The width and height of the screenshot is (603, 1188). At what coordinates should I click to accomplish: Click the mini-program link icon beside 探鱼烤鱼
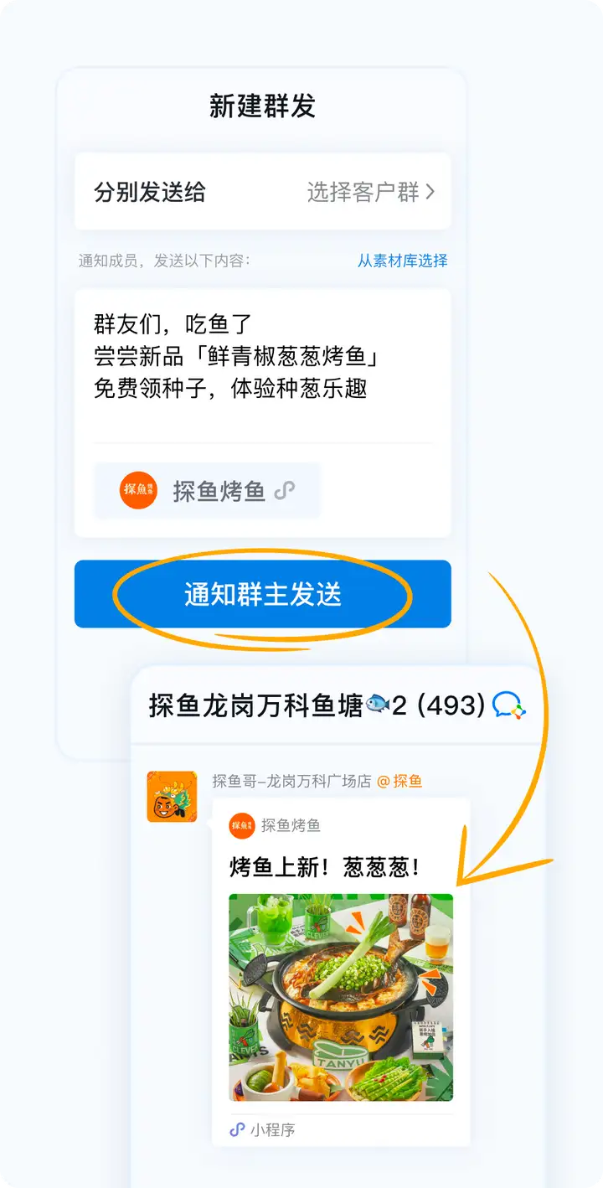pyautogui.click(x=285, y=491)
